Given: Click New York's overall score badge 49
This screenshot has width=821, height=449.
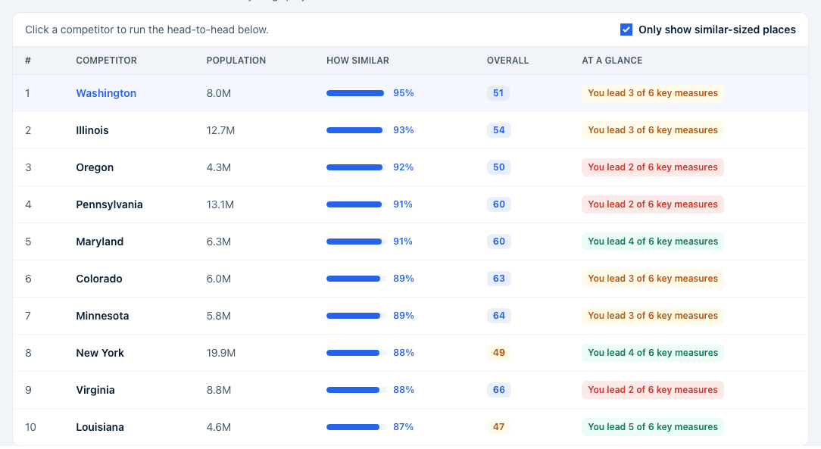Looking at the screenshot, I should tap(499, 354).
